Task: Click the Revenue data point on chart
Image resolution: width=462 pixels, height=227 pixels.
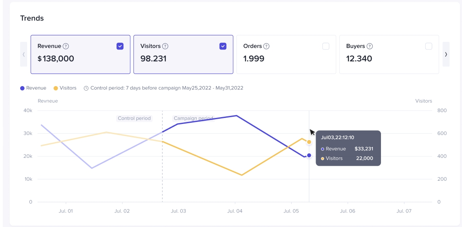Action: tap(309, 155)
